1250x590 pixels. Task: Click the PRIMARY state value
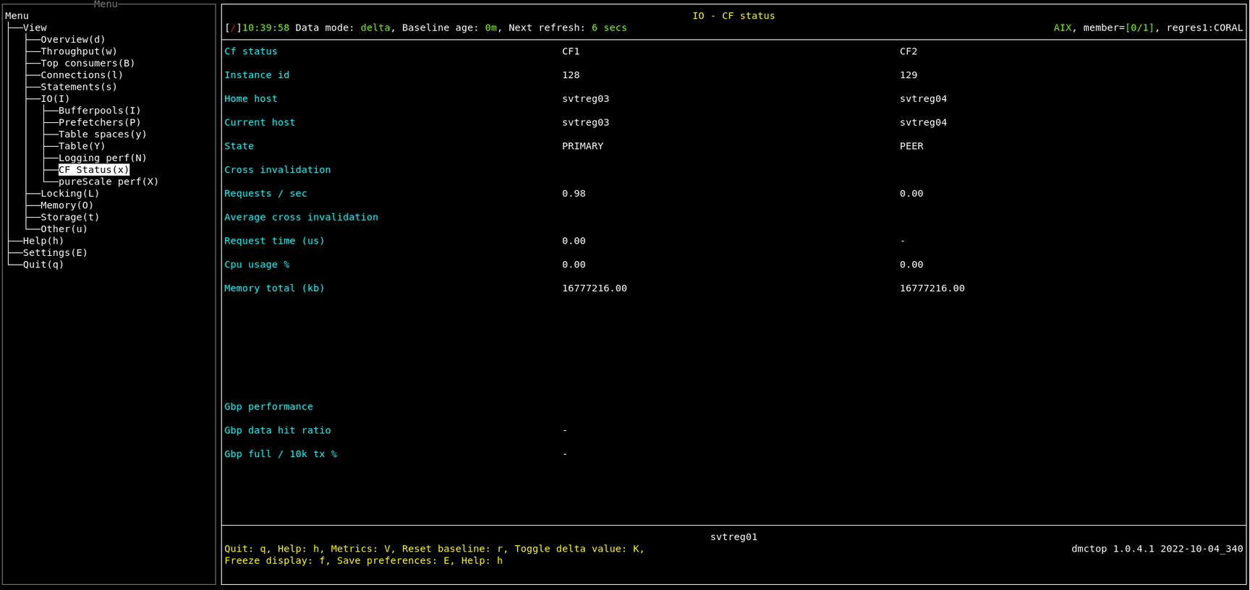[583, 146]
